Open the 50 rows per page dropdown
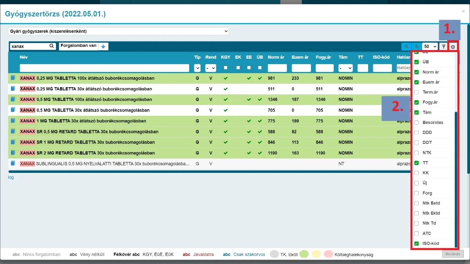 click(430, 47)
